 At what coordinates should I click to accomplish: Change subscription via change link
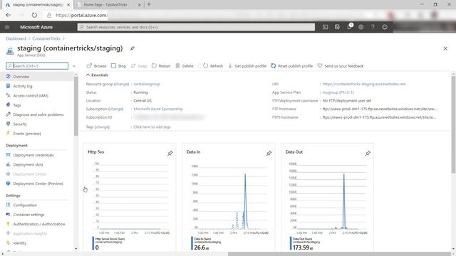click(x=115, y=109)
